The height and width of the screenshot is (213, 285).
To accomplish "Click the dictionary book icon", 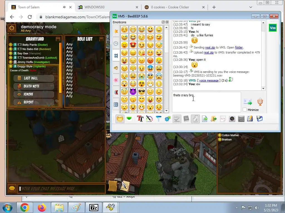I will click(x=186, y=119).
